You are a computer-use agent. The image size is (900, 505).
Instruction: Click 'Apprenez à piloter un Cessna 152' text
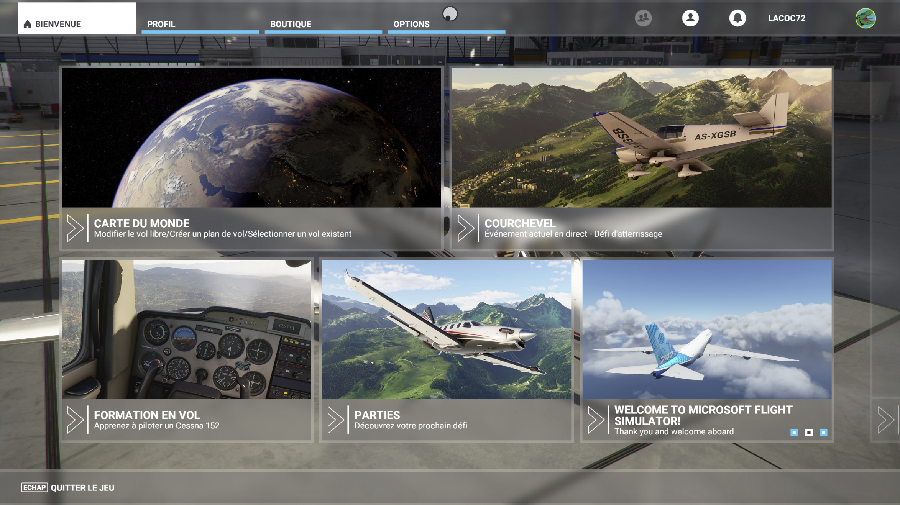[x=156, y=425]
